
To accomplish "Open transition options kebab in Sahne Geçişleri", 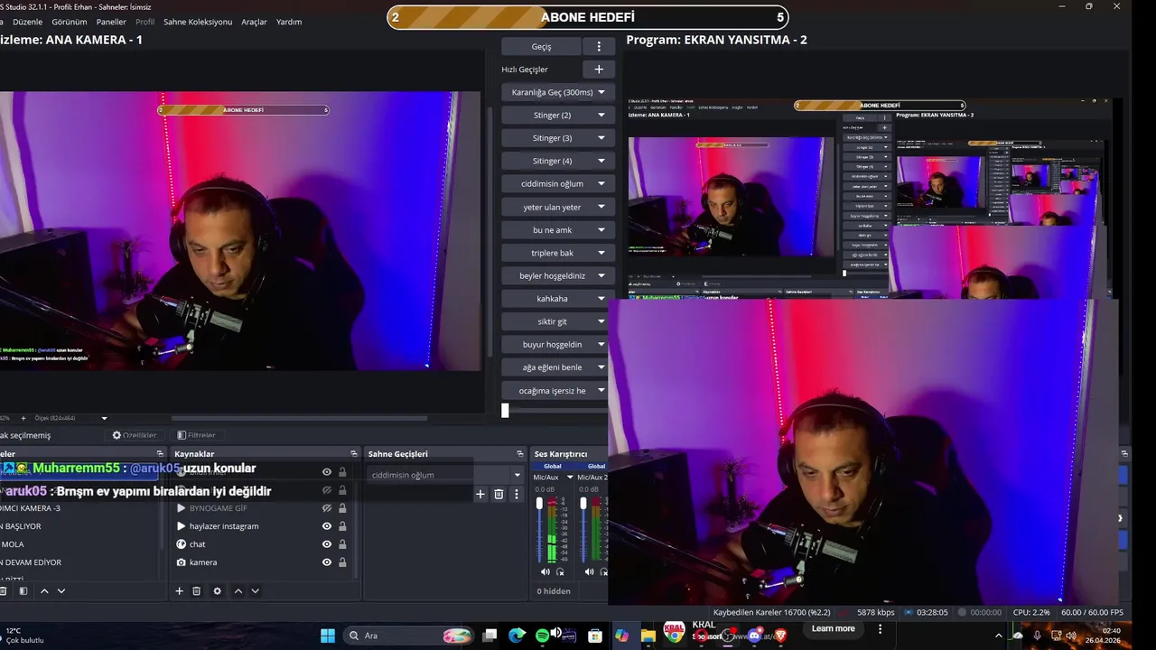I will (517, 494).
